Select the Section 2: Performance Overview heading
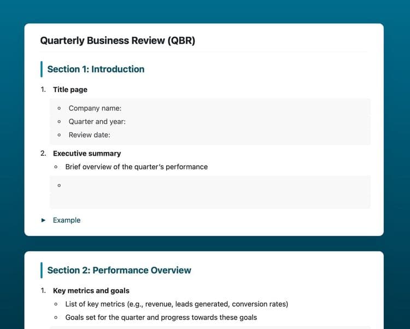The image size is (410, 329). (119, 271)
